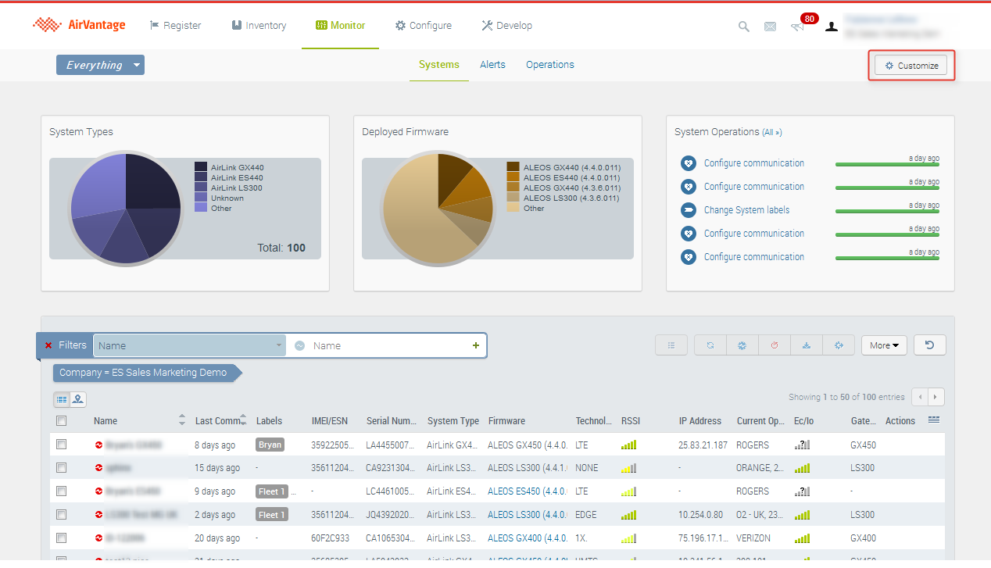Open the column chooser icon beside Actions

pos(933,420)
